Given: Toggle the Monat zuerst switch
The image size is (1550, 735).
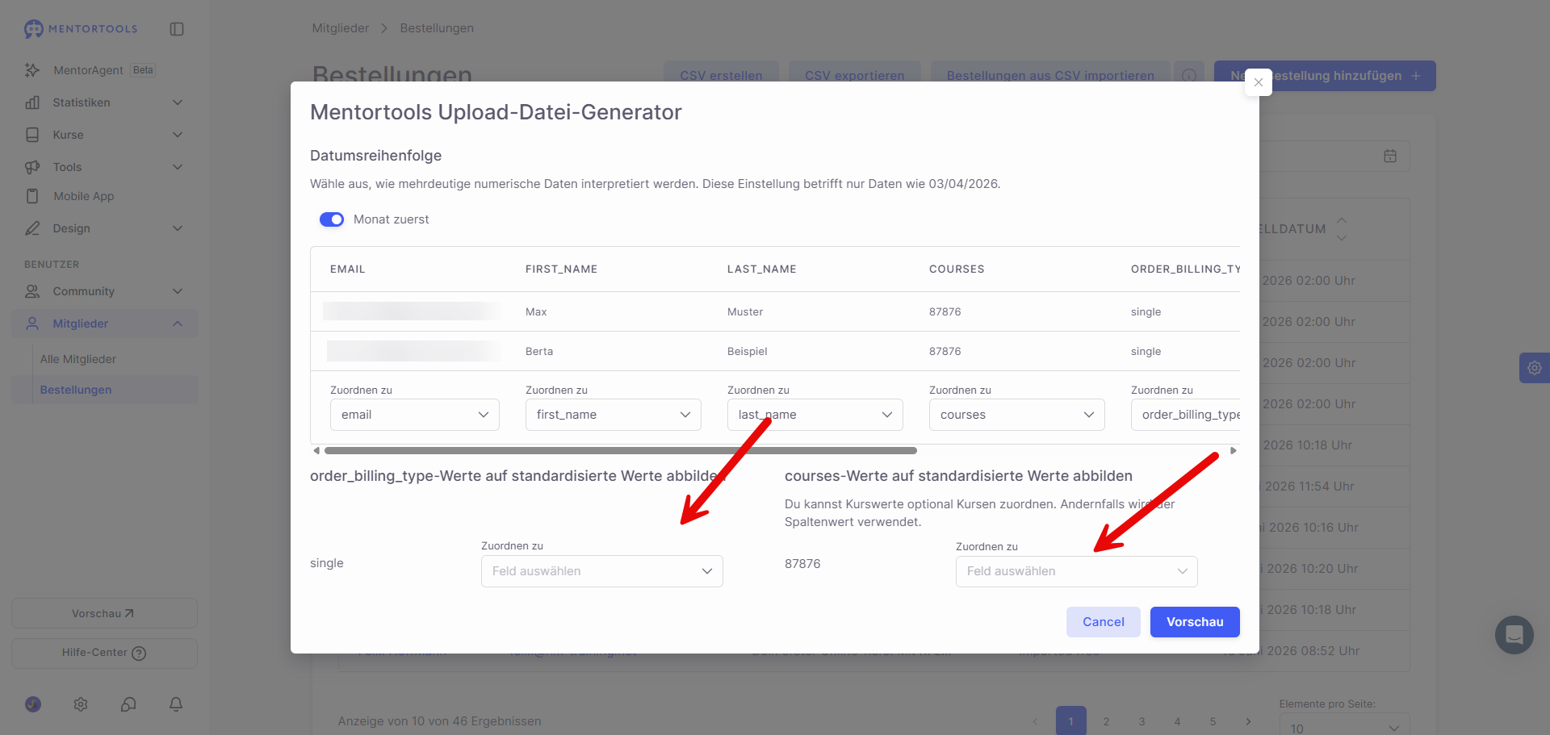Looking at the screenshot, I should pos(332,219).
